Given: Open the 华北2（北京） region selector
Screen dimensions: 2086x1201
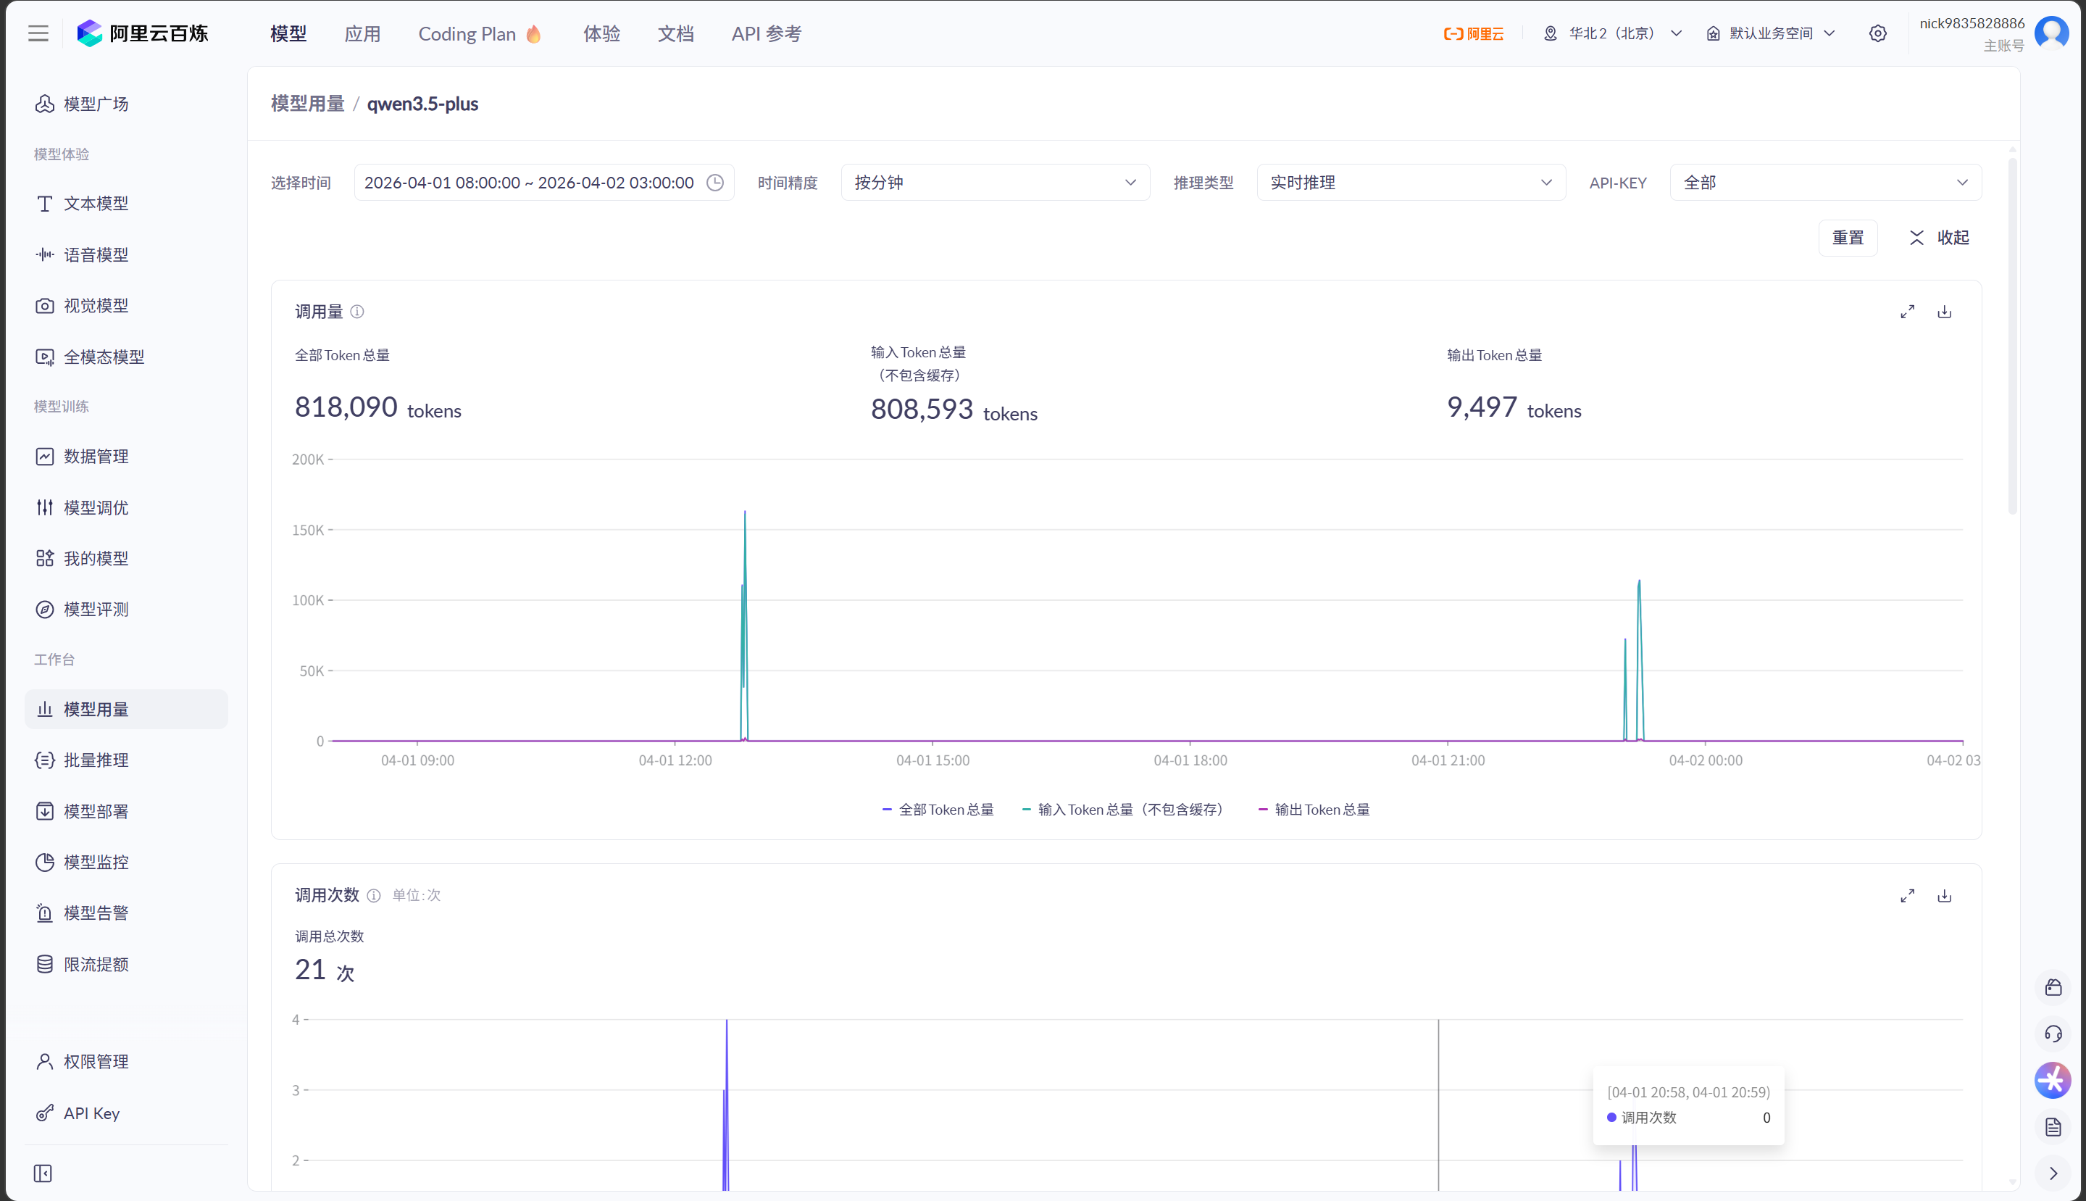Looking at the screenshot, I should tap(1613, 34).
